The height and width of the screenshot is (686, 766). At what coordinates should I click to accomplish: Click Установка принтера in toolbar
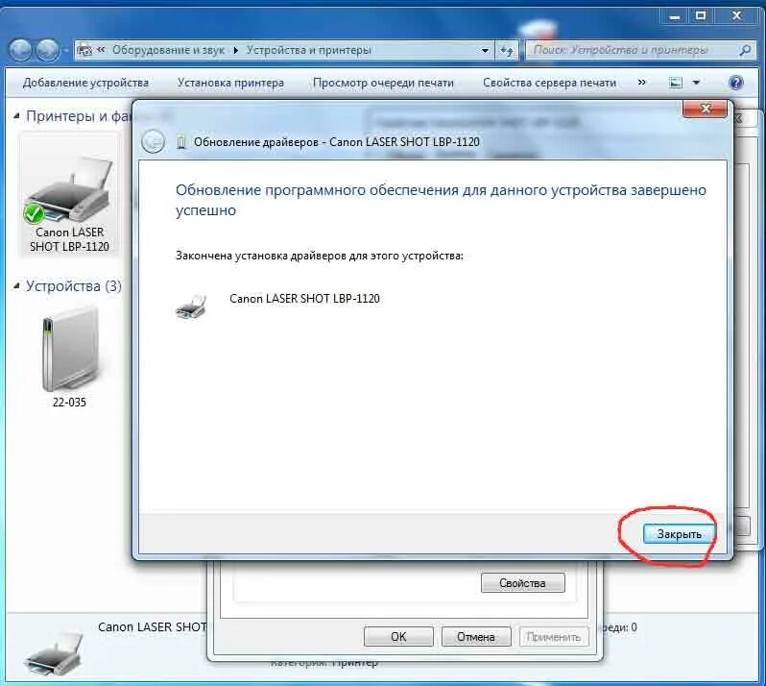(x=230, y=83)
